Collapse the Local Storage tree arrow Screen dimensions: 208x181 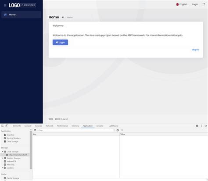click(2, 152)
